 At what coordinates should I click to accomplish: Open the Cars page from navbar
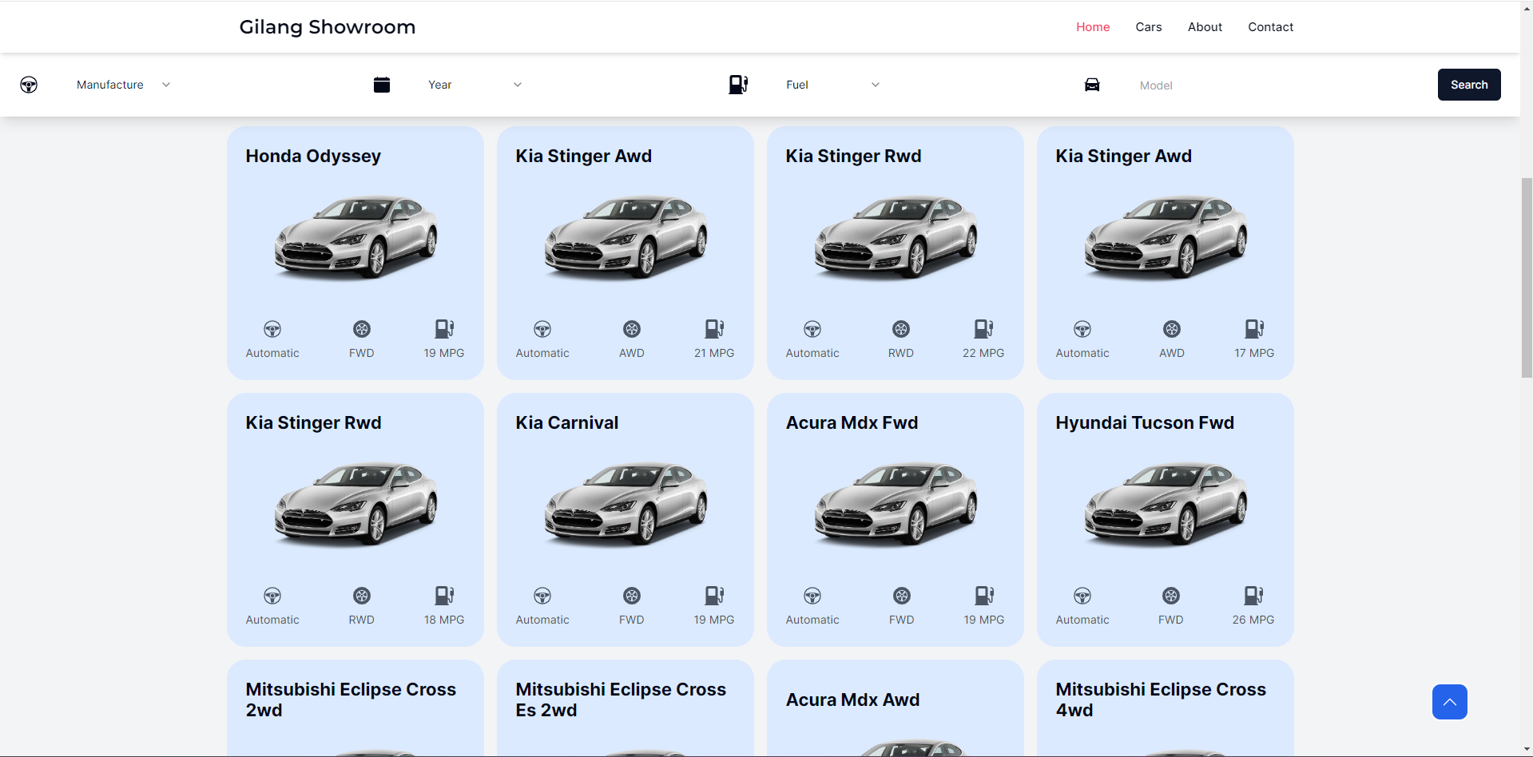tap(1149, 27)
